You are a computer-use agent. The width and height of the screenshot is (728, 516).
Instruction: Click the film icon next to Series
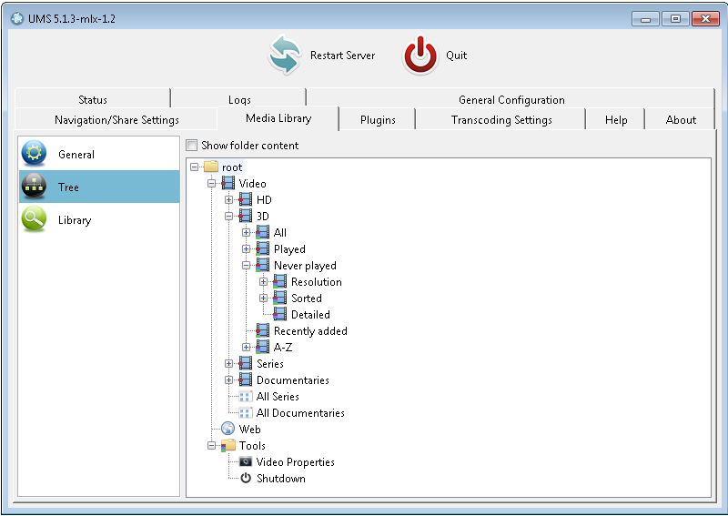tap(245, 363)
